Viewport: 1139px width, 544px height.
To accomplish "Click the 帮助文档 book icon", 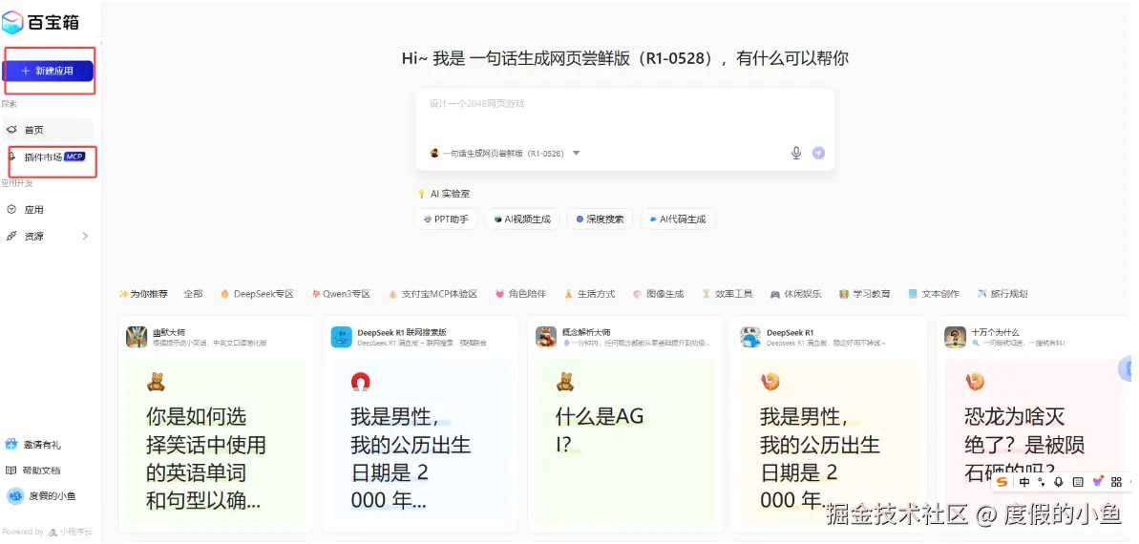I will tap(11, 470).
